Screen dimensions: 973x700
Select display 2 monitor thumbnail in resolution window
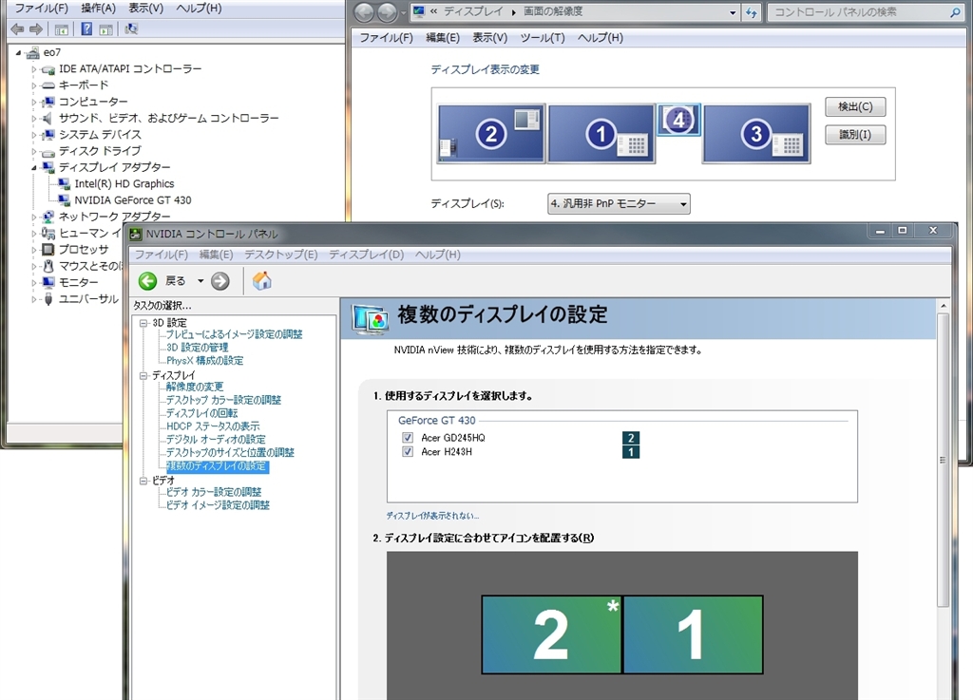pos(491,133)
